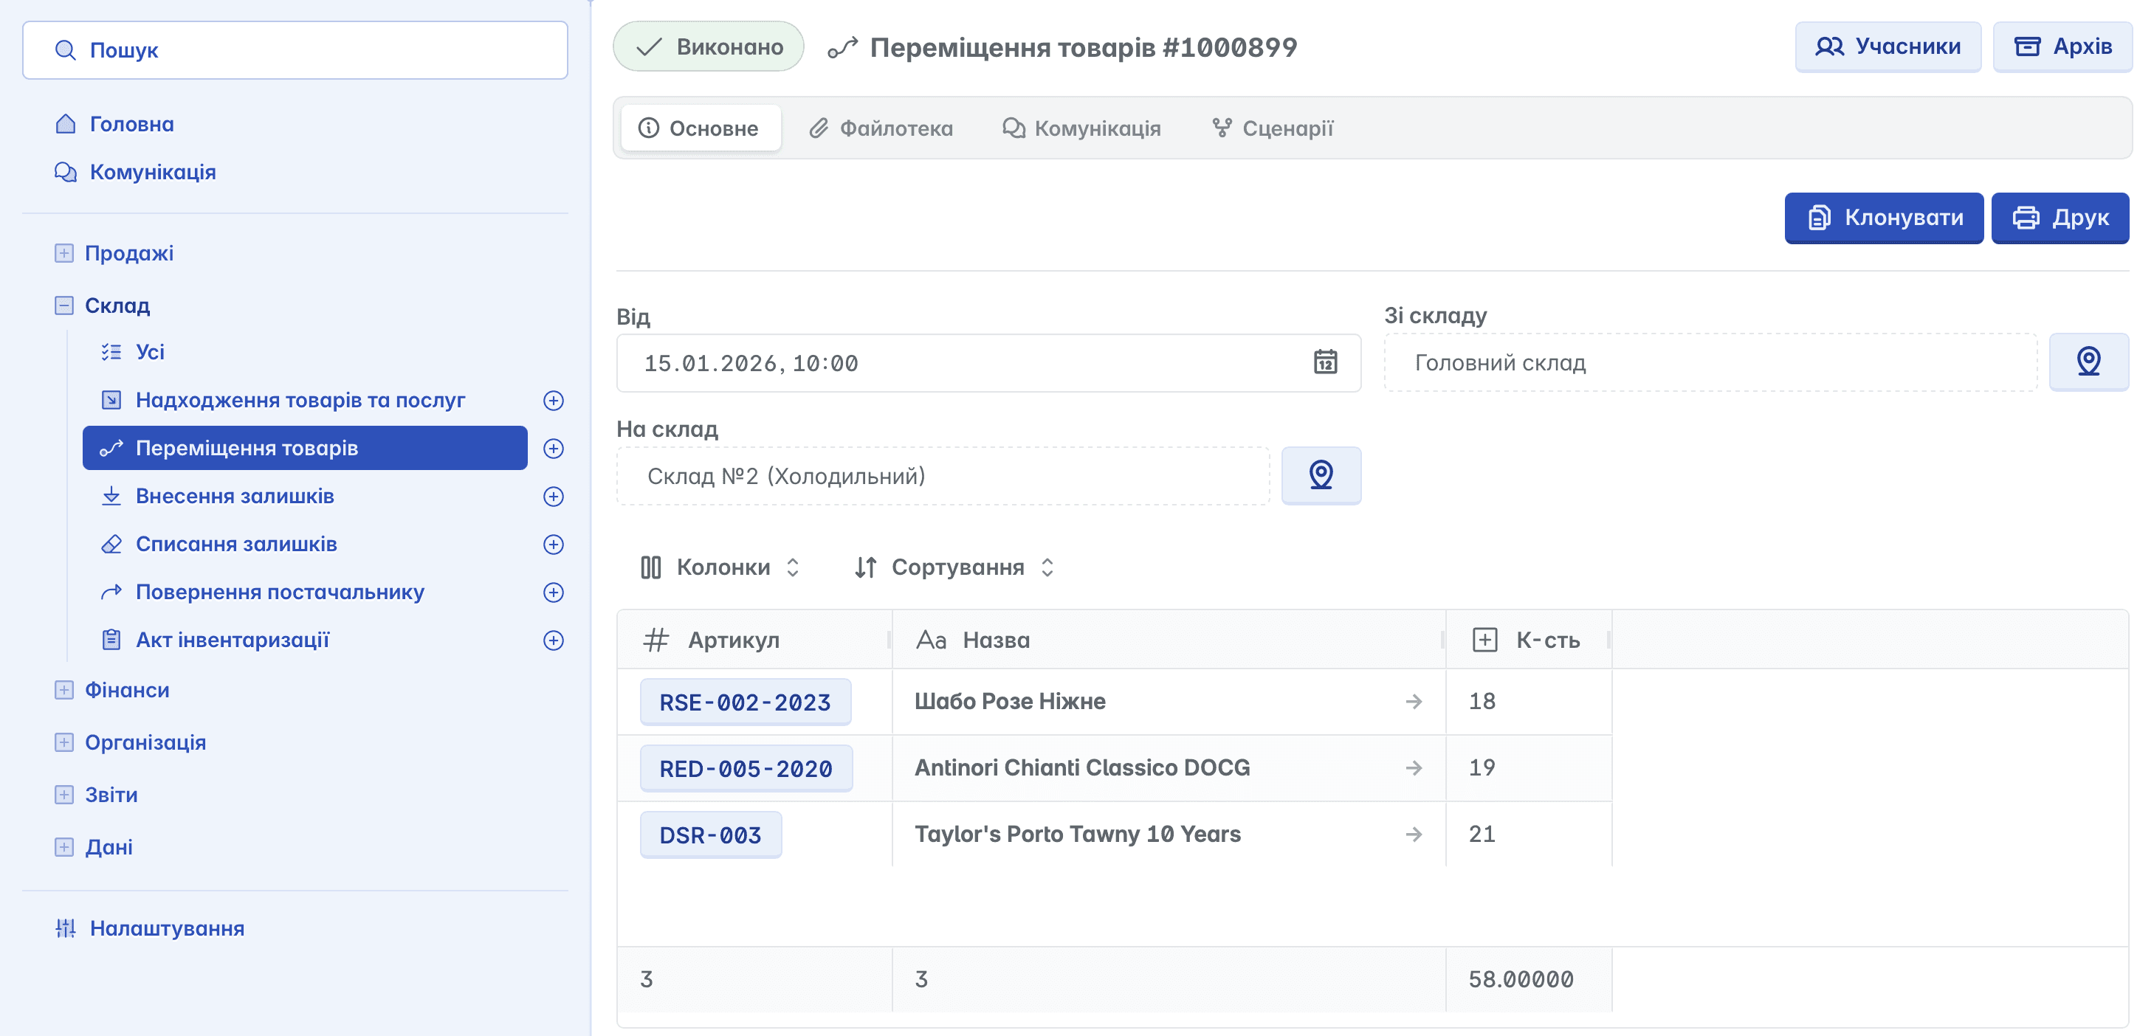Open the Колонки dropdown
Viewport: 2154px width, 1036px height.
pos(720,567)
